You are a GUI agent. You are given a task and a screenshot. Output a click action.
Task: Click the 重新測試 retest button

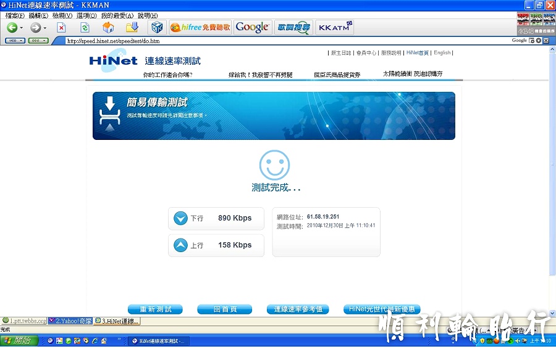tap(155, 309)
